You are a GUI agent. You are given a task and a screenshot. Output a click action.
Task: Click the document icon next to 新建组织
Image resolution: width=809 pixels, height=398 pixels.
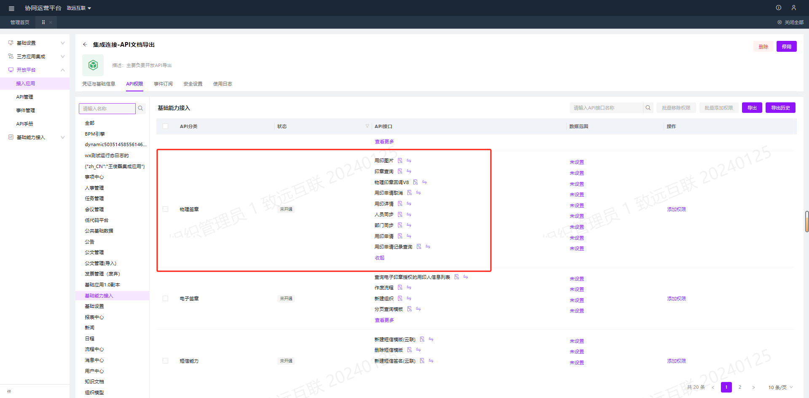click(x=400, y=299)
